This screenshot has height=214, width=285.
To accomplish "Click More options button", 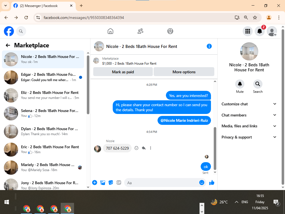I will pyautogui.click(x=184, y=72).
